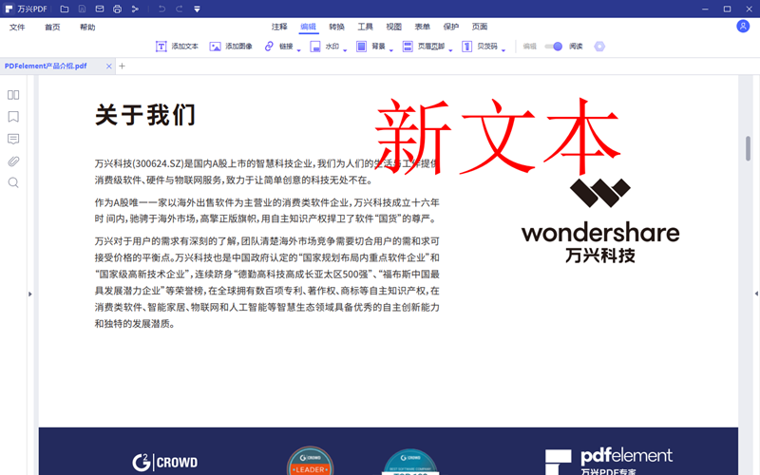Open the quick access toolbar dropdown arrow
The width and height of the screenshot is (760, 475).
pos(197,9)
